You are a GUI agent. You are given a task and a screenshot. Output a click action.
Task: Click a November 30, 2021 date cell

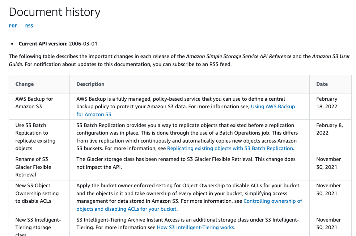tap(327, 163)
